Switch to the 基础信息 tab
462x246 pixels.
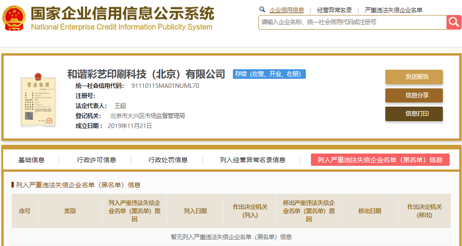[31, 160]
